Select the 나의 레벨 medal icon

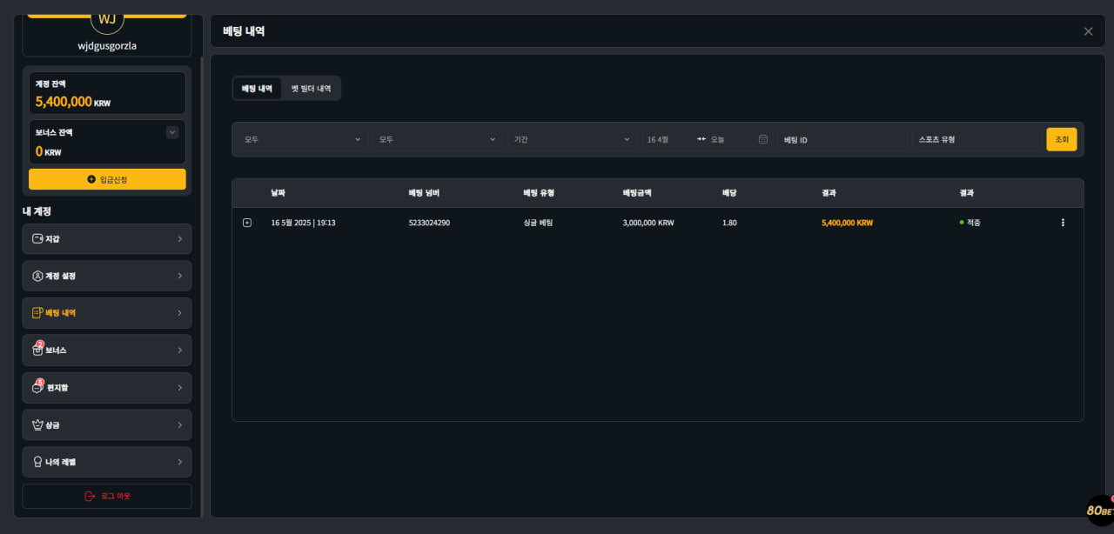37,462
